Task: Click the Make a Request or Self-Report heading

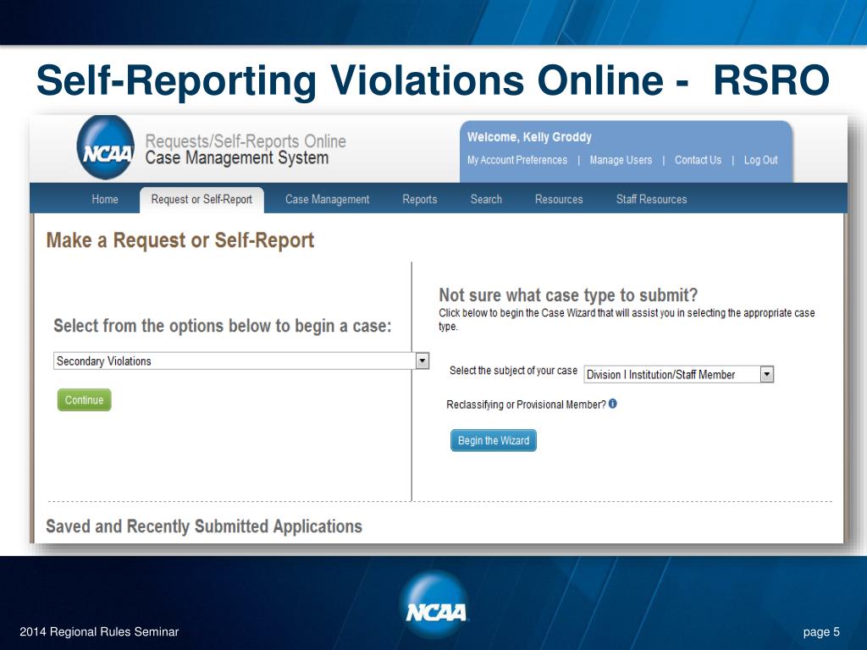Action: click(x=180, y=240)
